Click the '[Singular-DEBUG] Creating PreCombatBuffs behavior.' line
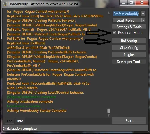 pos(47,52)
